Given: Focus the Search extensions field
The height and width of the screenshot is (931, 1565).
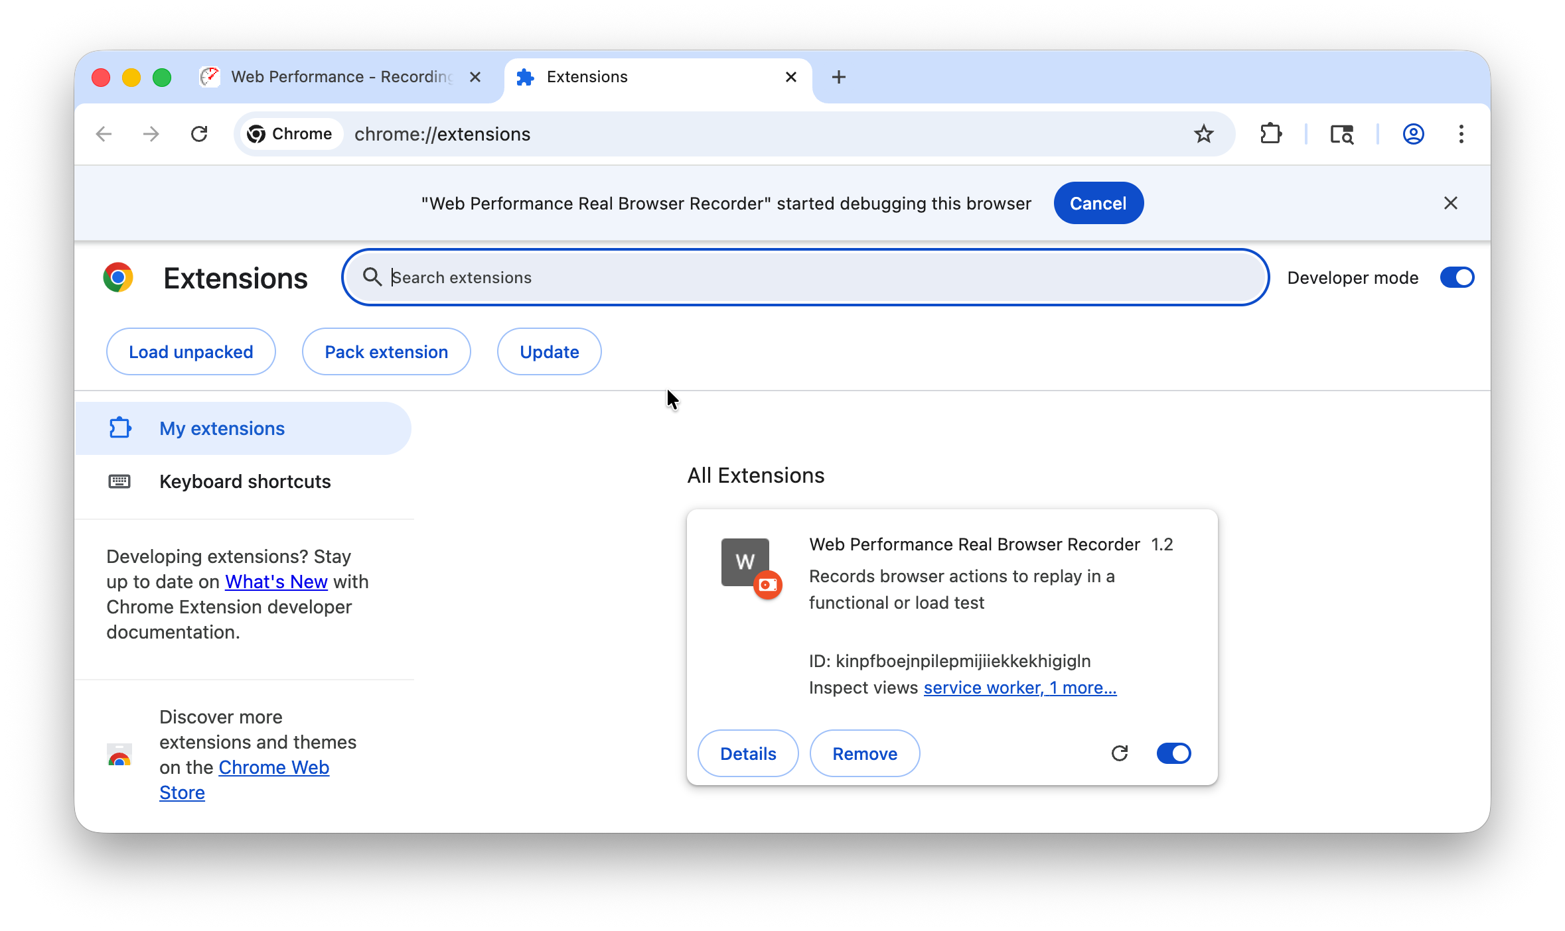Looking at the screenshot, I should tap(805, 277).
